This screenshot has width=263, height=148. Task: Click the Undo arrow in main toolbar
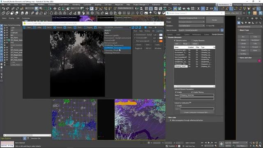click(x=4, y=8)
